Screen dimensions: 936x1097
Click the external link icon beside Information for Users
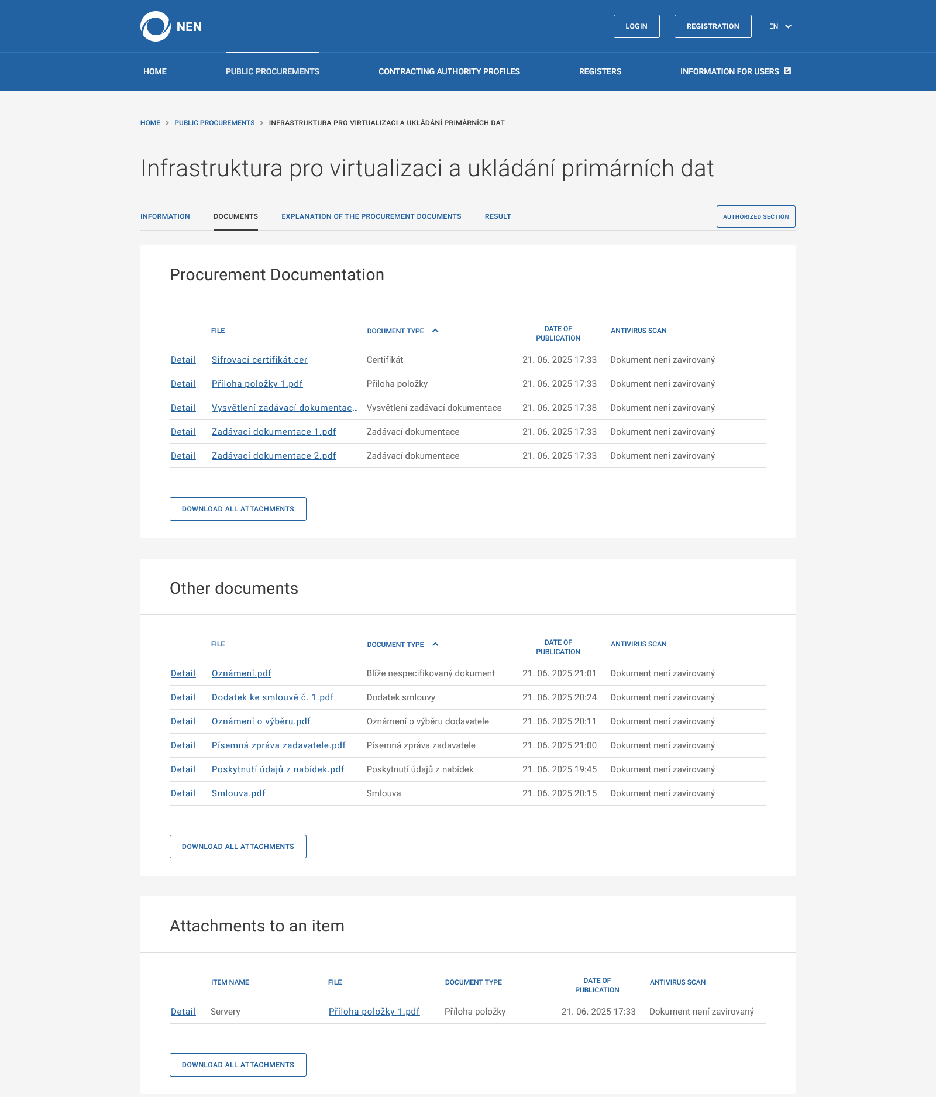[787, 71]
